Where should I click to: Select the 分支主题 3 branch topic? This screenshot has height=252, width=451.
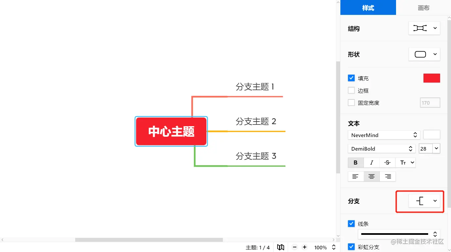tap(256, 156)
